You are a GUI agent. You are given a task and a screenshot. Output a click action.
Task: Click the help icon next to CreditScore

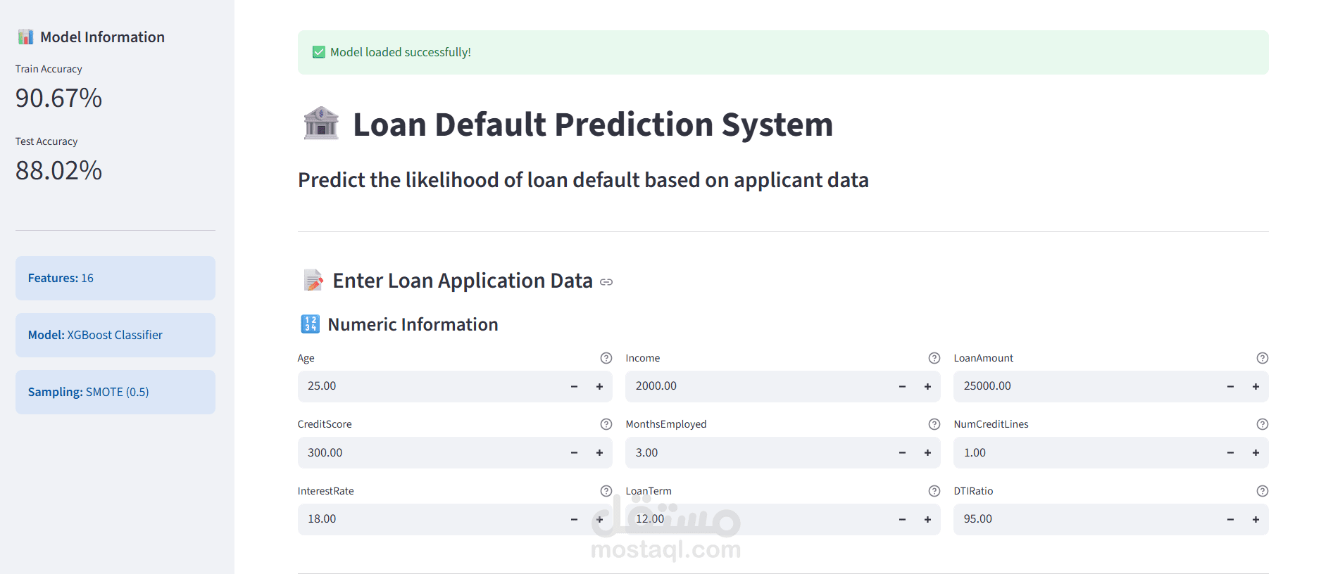(606, 424)
